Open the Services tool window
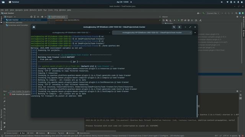 pyautogui.click(x=70, y=133)
